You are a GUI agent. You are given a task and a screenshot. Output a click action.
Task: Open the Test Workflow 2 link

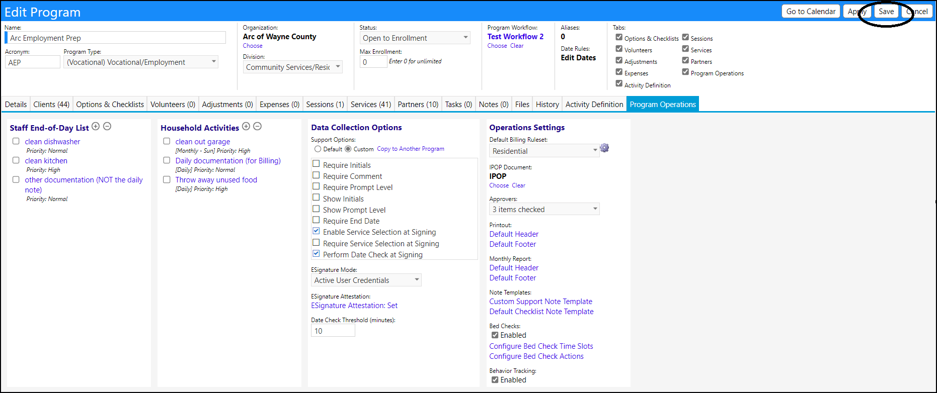click(x=515, y=37)
